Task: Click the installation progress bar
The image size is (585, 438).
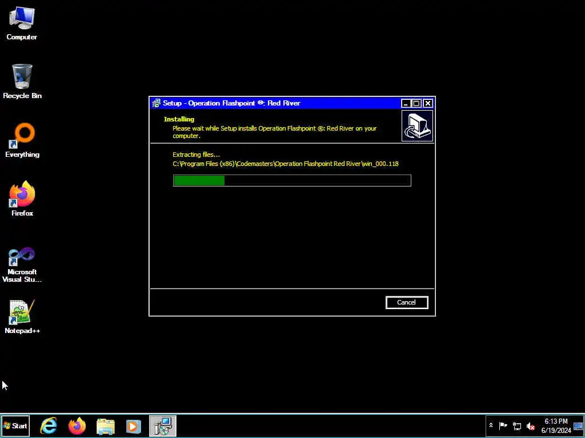Action: 292,181
